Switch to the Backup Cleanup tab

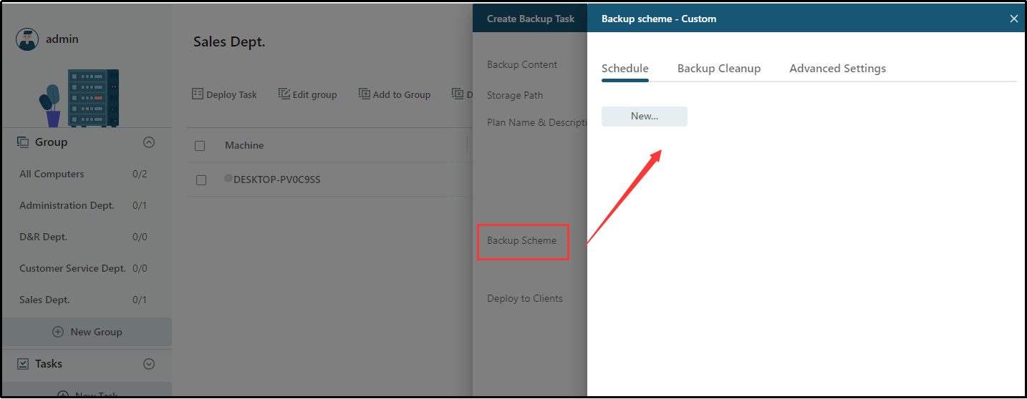pyautogui.click(x=719, y=69)
